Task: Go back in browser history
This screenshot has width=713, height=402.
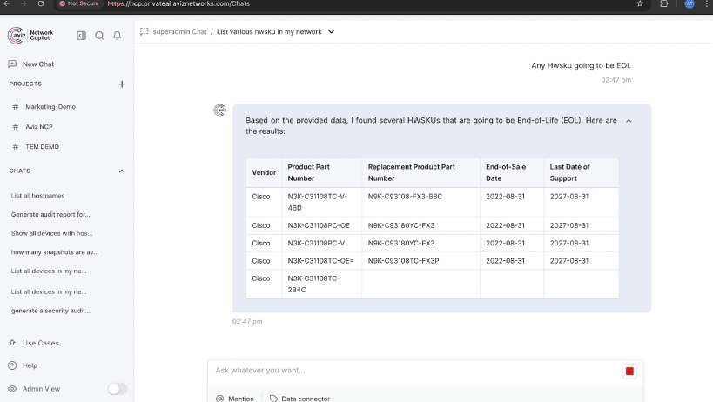Action: (7, 3)
